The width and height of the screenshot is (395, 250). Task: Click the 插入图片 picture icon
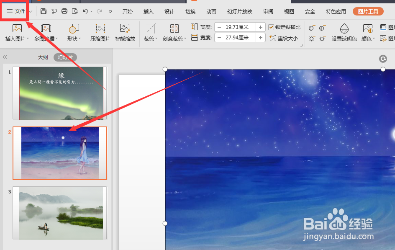(x=17, y=28)
